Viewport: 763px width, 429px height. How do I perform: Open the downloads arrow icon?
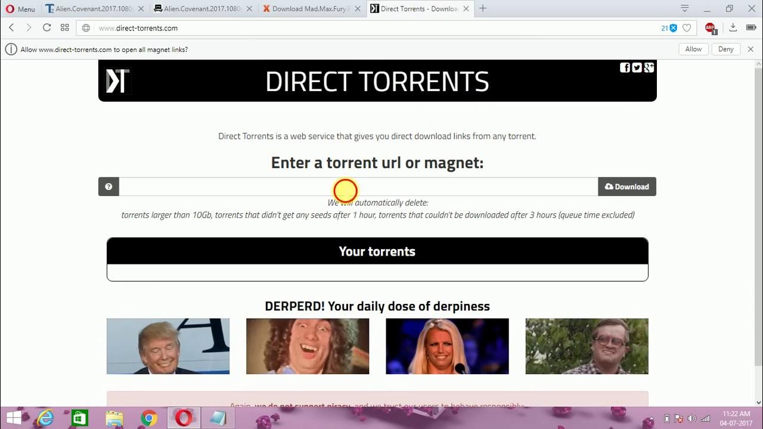(733, 28)
